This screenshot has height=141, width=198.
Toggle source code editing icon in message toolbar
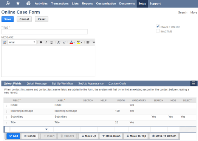[5, 42]
